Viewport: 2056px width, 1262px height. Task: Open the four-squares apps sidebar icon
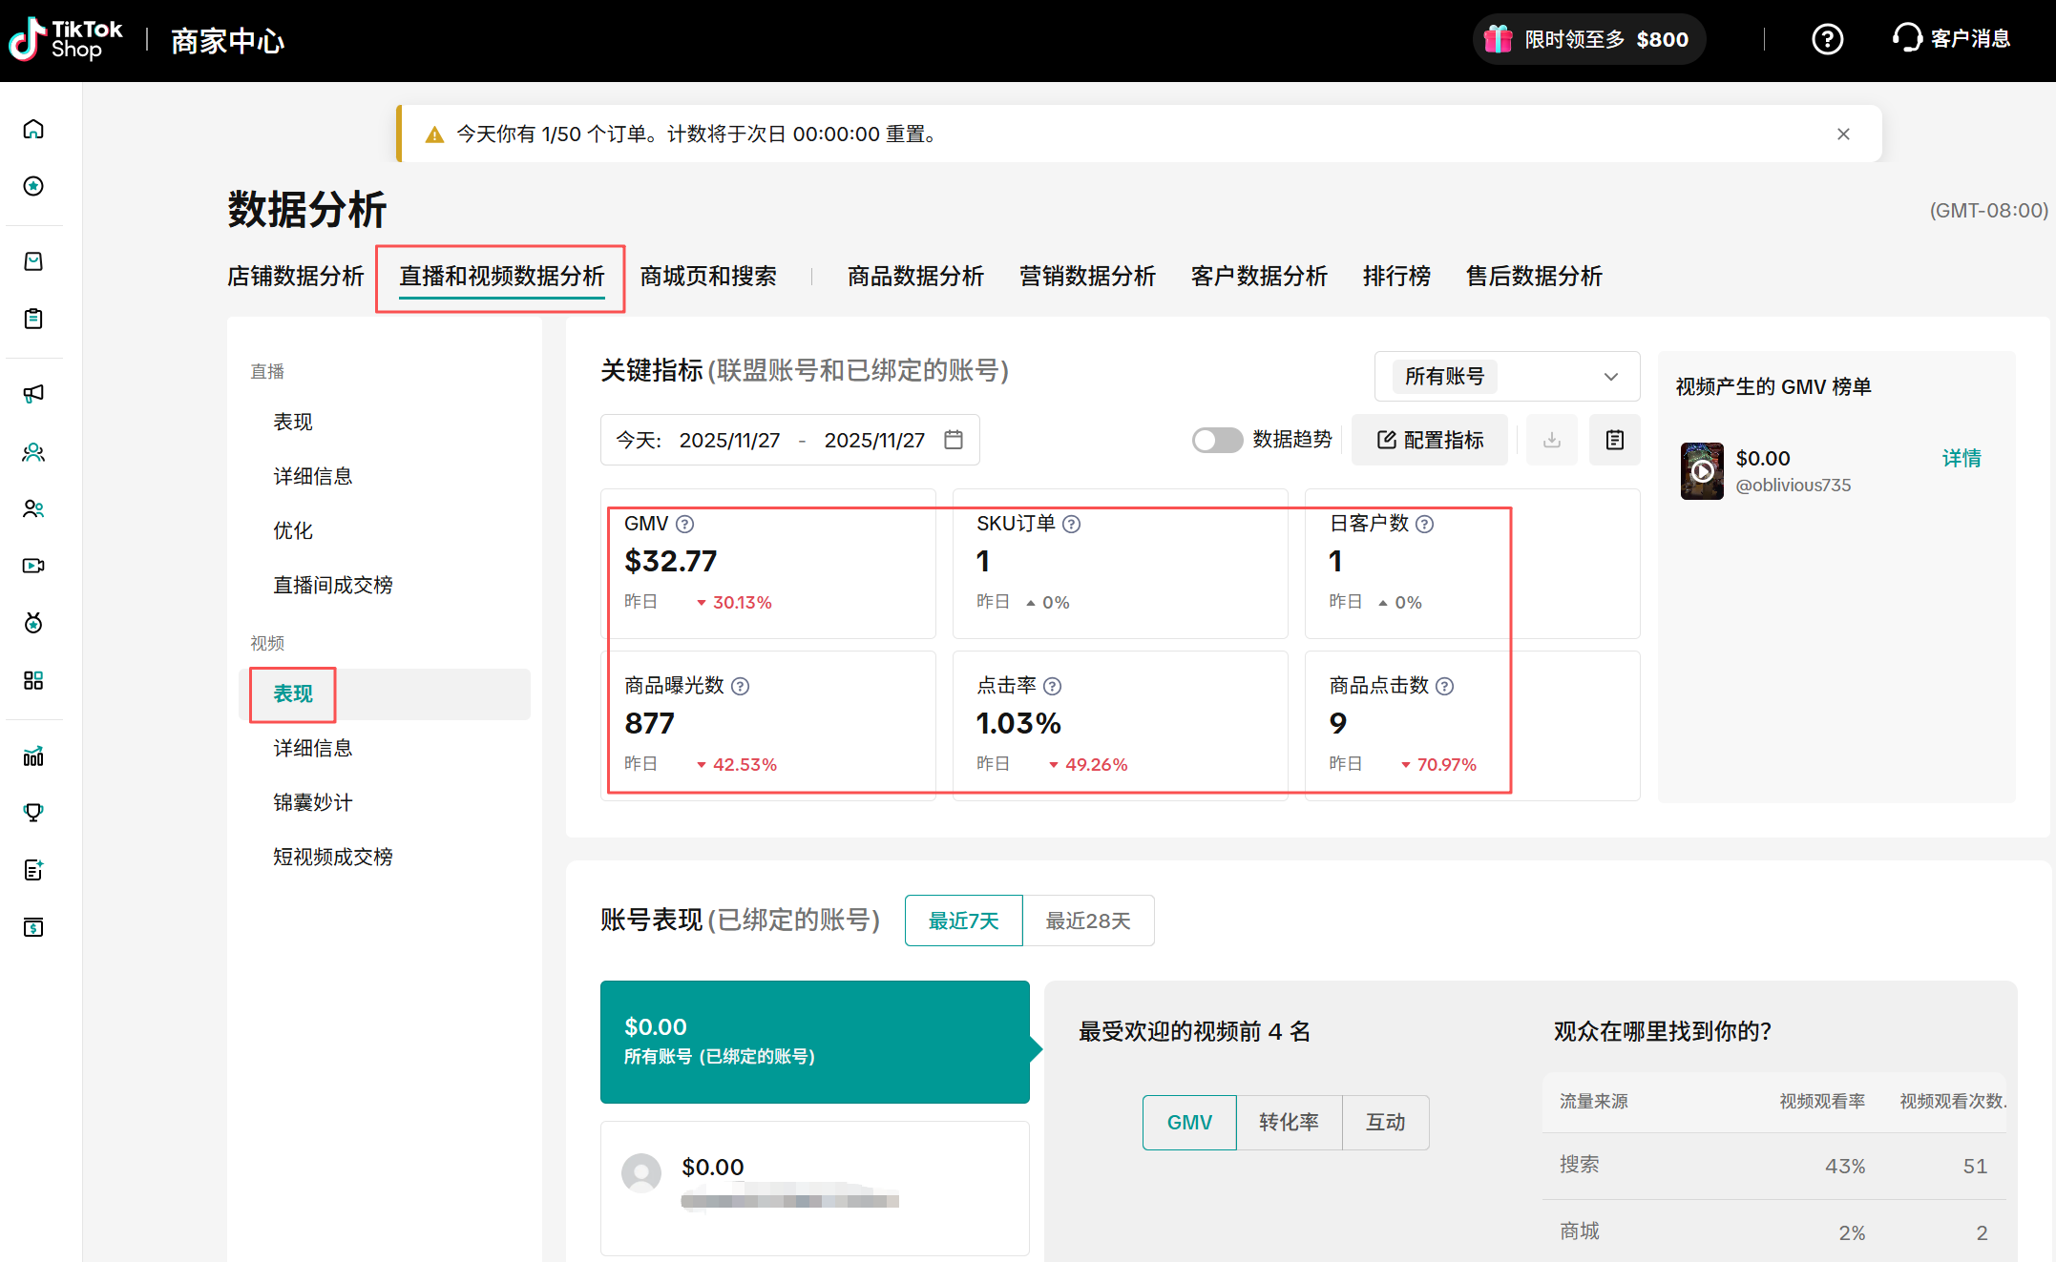pos(33,680)
